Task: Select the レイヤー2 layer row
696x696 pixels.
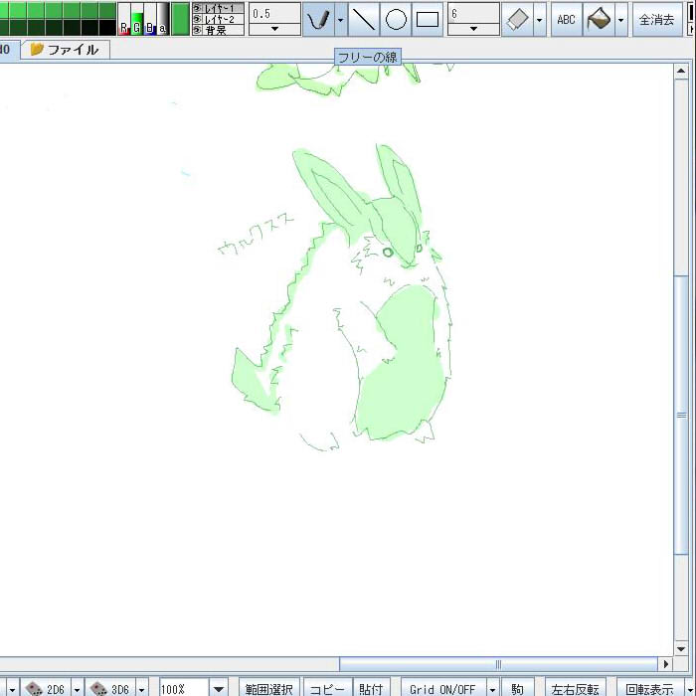Action: pos(218,19)
